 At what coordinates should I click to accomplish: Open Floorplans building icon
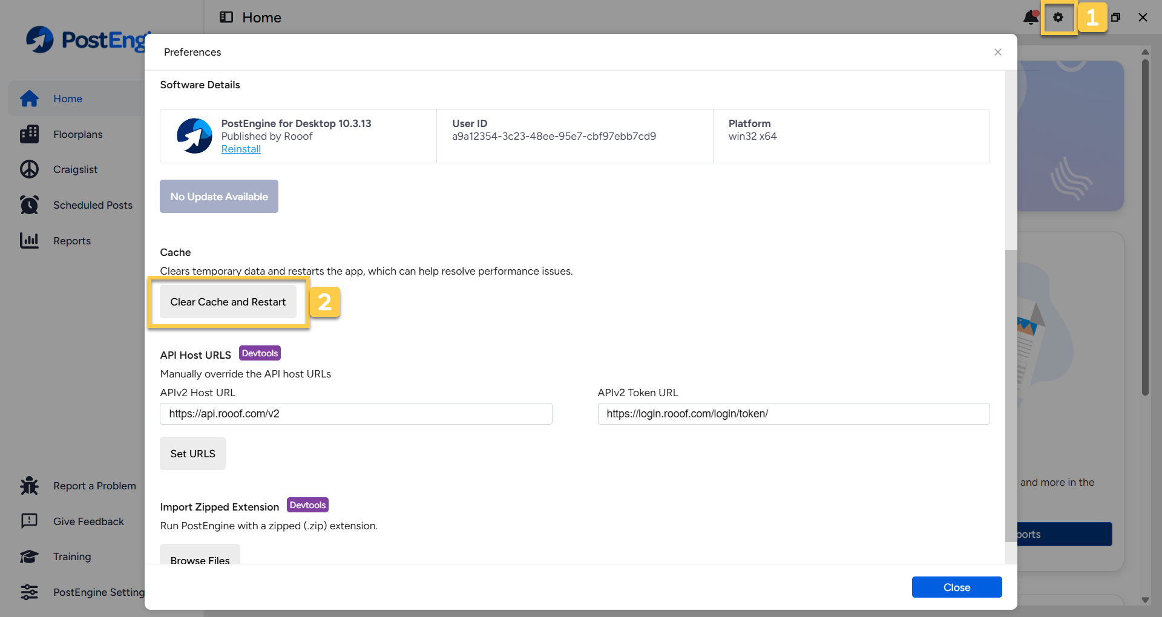tap(29, 134)
